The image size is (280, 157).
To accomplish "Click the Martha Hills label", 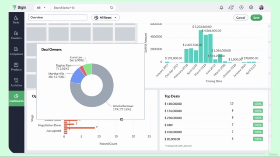I will point(56,75).
